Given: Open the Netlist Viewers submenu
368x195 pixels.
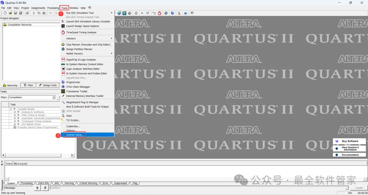Looking at the screenshot, I should pyautogui.click(x=87, y=53).
